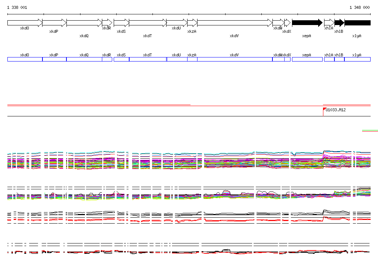Screen dimensions: 378x263
Task: Click the xkdT gene arrow
Action: click(148, 23)
